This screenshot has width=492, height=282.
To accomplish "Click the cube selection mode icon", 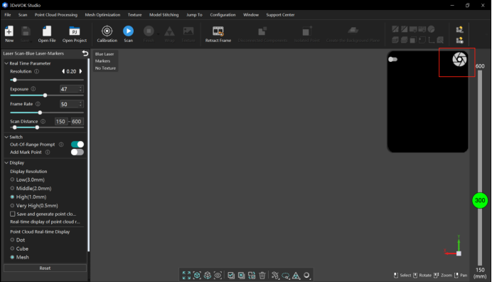I will coord(275,276).
